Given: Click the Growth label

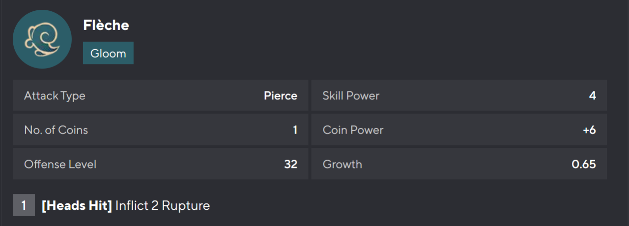Looking at the screenshot, I should coord(342,164).
